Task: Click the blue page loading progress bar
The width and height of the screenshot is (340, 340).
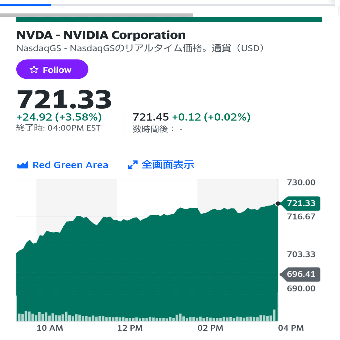Action: (x=25, y=5)
